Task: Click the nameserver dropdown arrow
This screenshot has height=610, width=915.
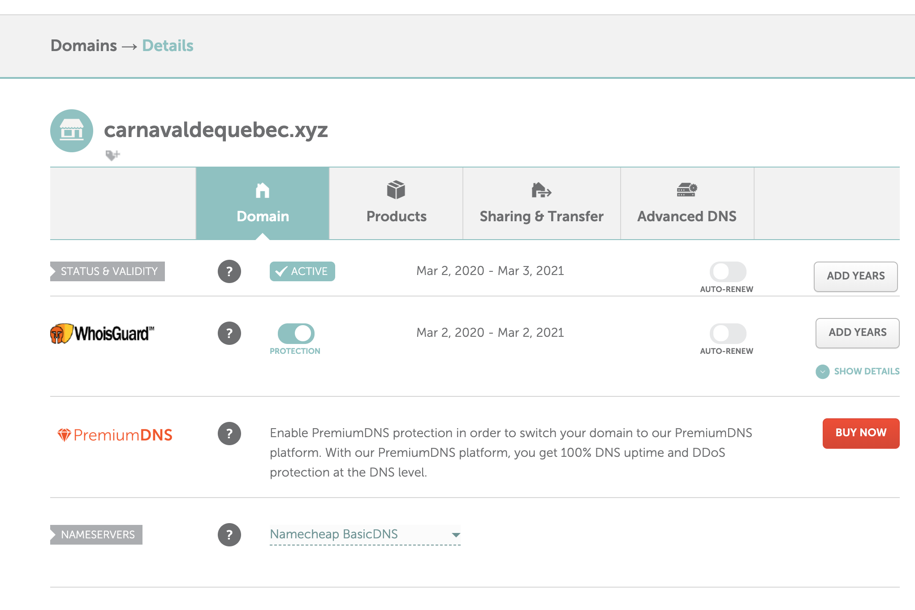Action: pos(456,535)
